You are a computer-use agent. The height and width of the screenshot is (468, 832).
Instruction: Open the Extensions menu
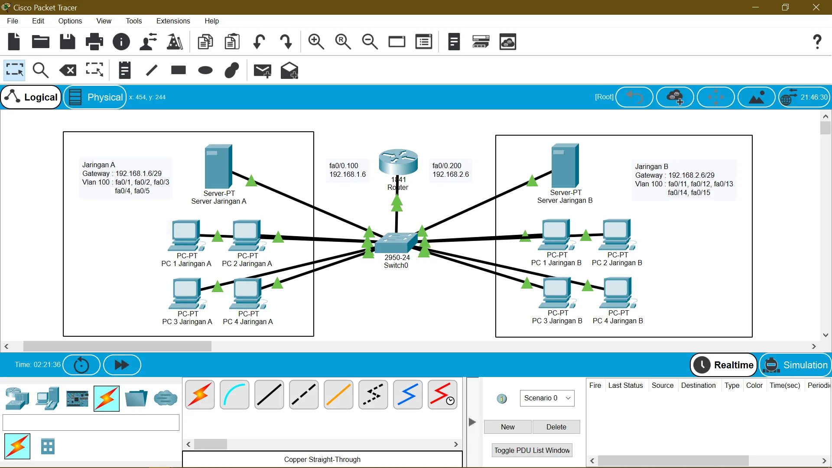point(173,21)
